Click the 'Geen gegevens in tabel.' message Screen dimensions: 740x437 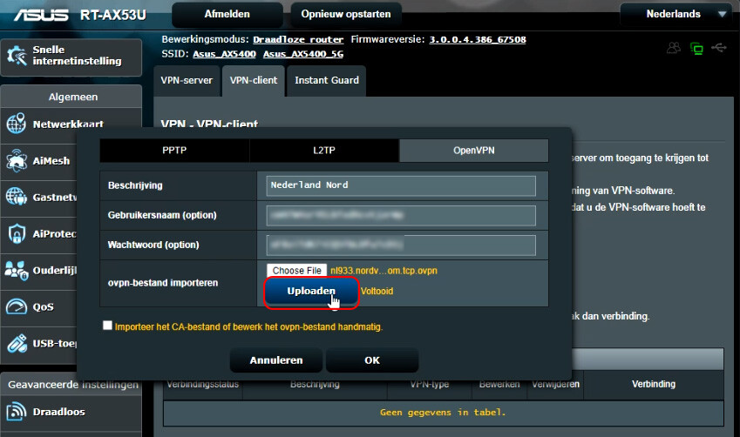click(x=443, y=413)
